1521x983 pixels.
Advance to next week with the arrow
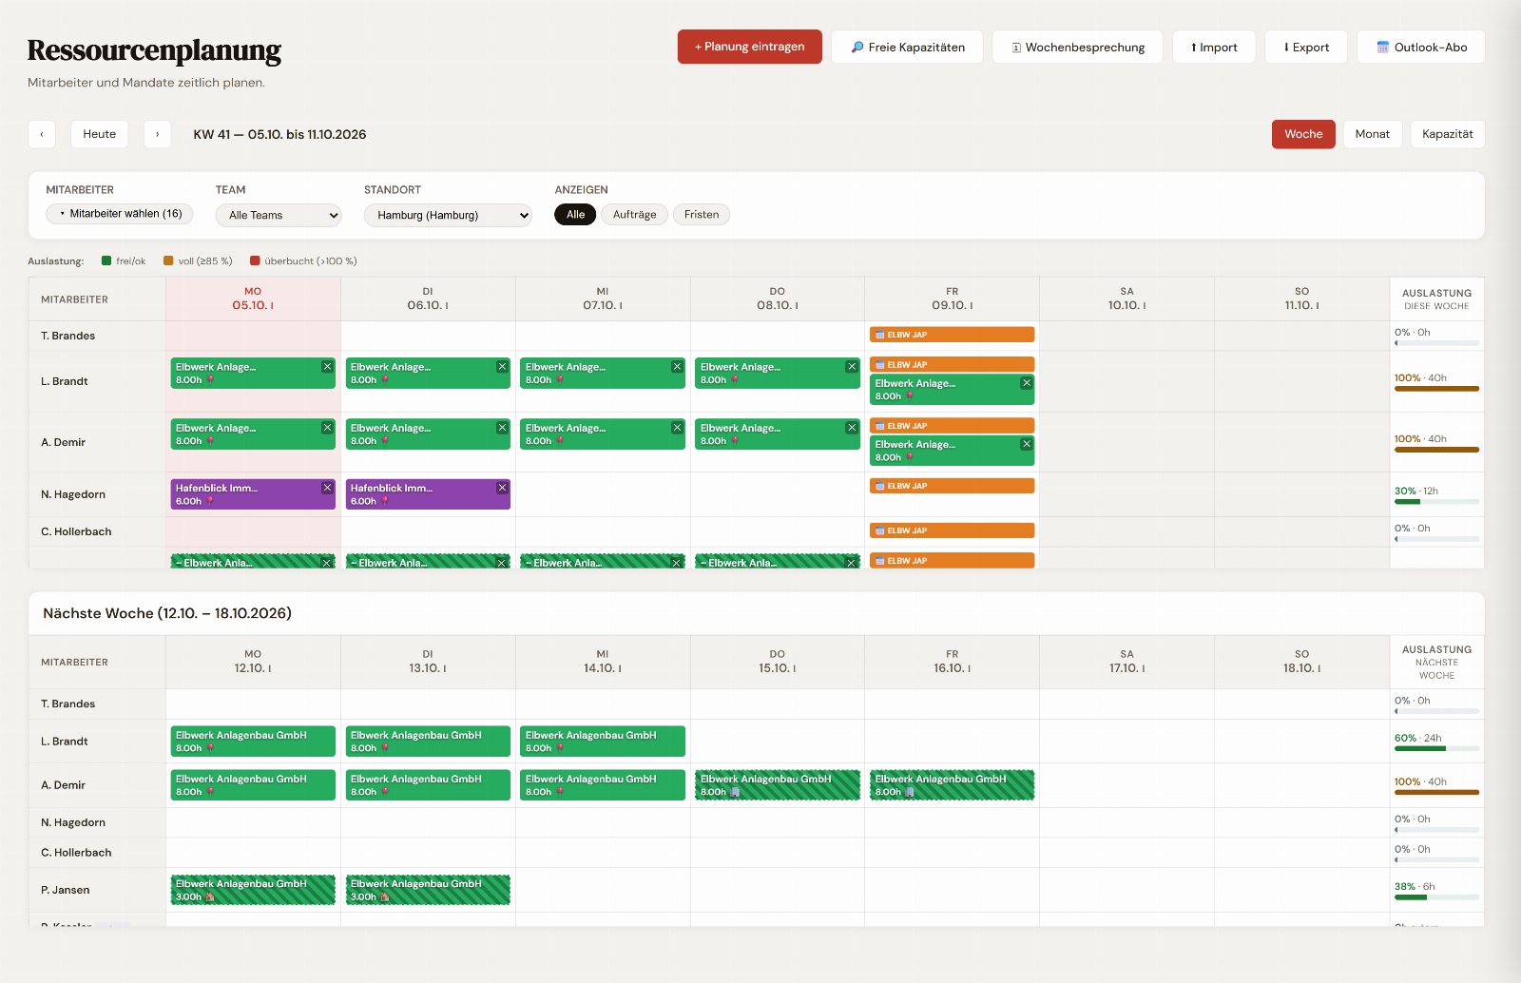(x=157, y=134)
